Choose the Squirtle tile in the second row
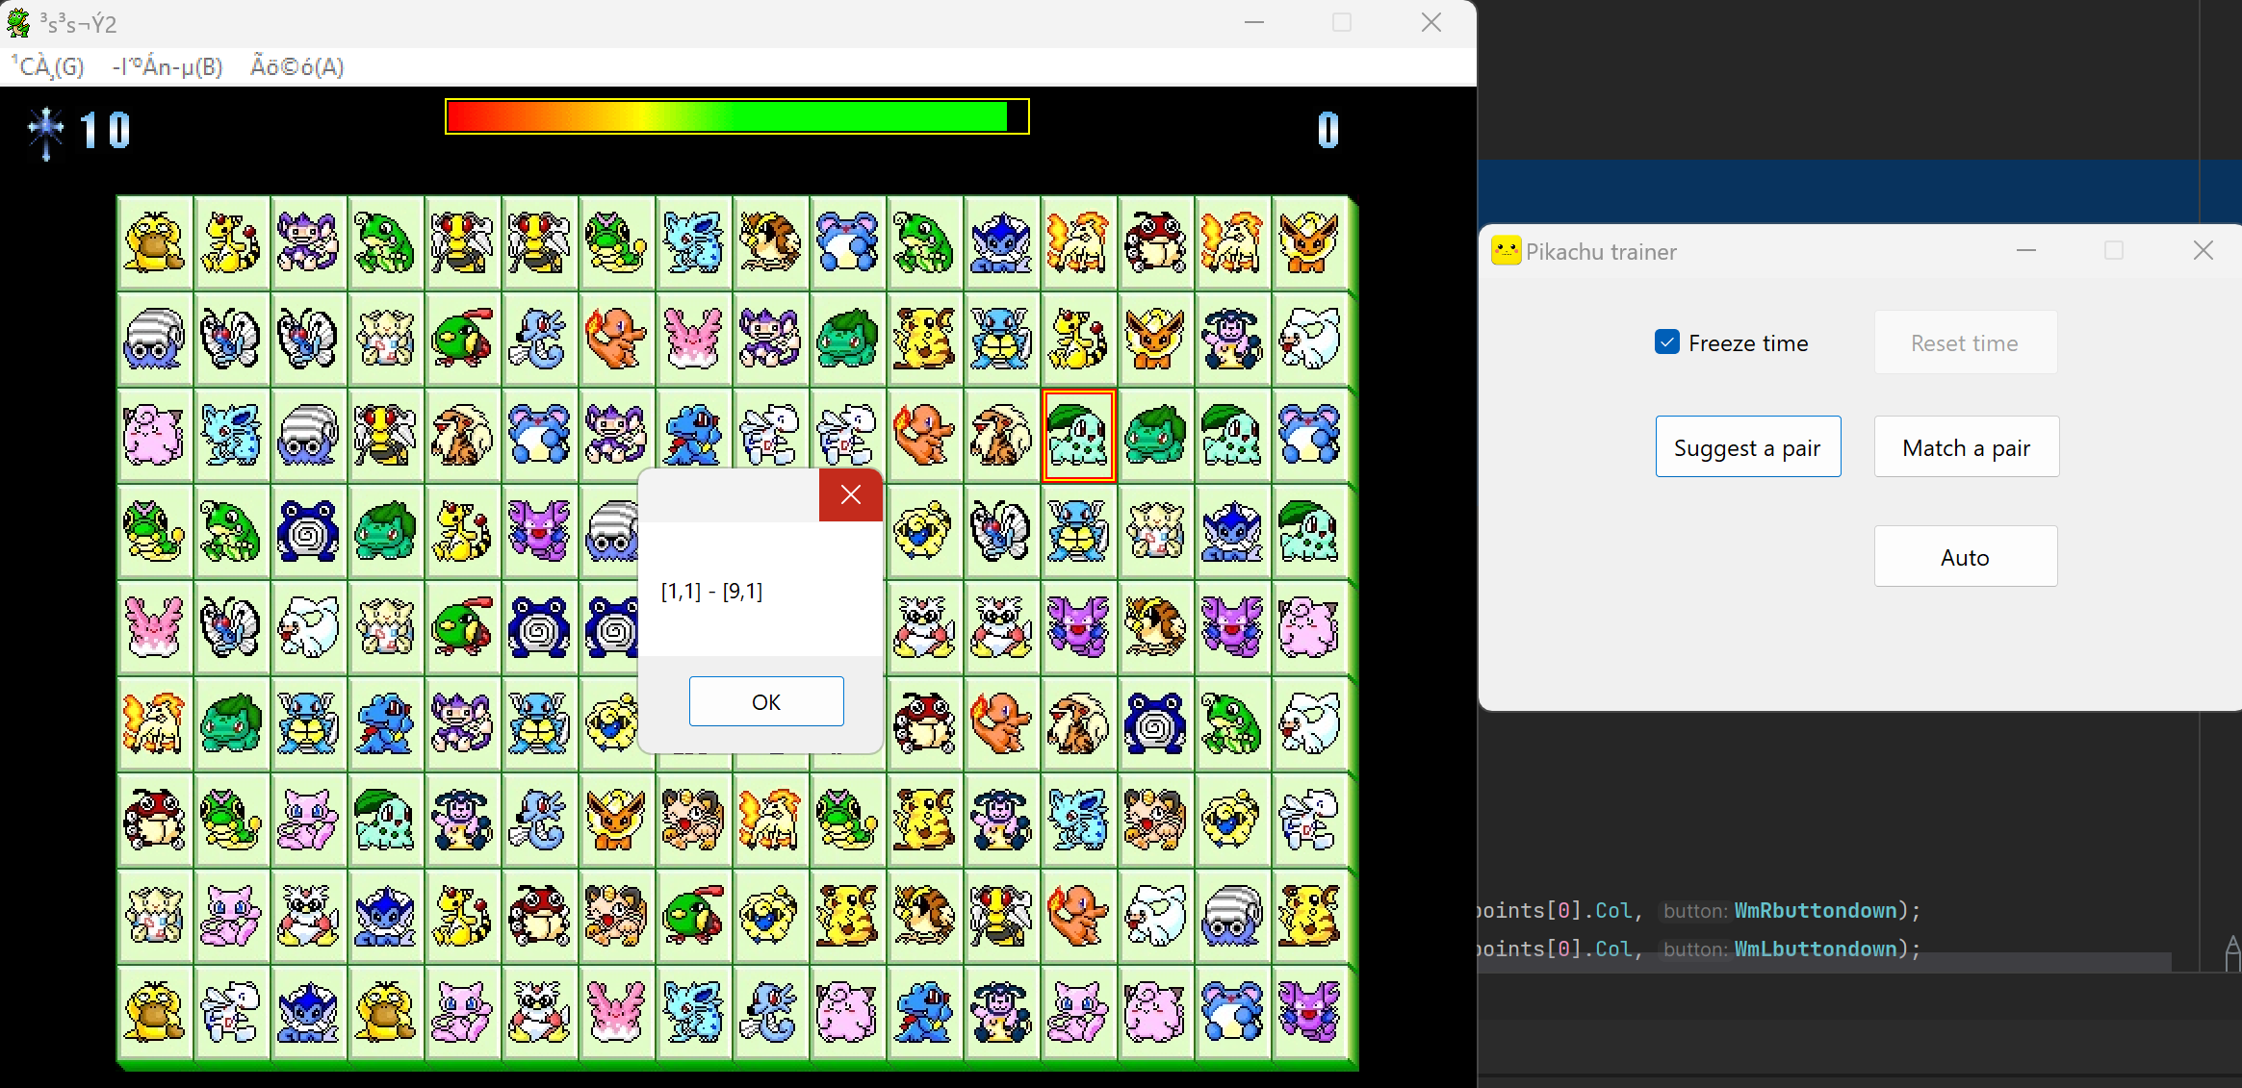2242x1088 pixels. (1001, 339)
